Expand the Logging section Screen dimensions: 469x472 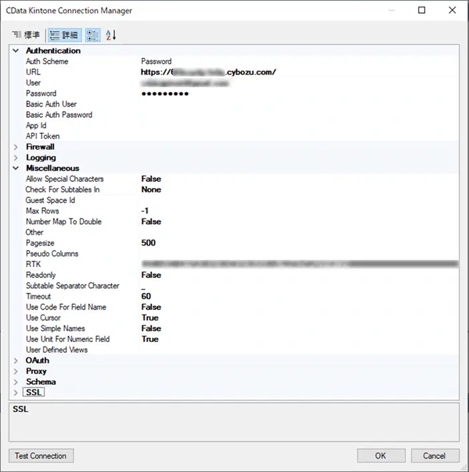pos(15,158)
